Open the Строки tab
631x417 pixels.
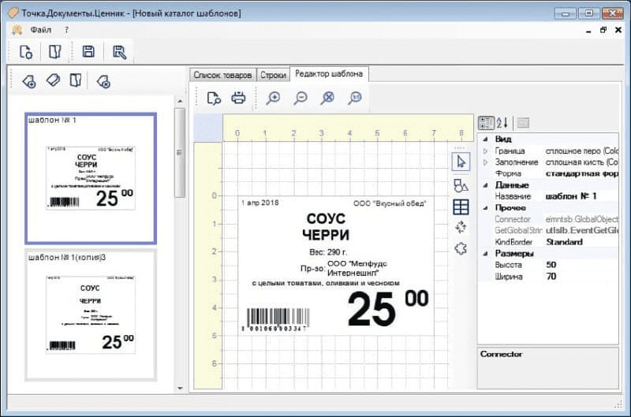(273, 75)
